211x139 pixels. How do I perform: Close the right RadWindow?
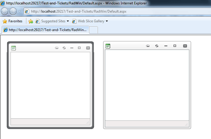pos(185,46)
